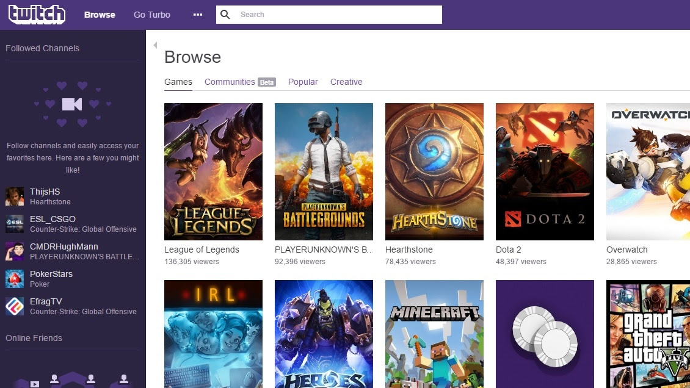Click '28,865 viewers' text

pos(631,262)
